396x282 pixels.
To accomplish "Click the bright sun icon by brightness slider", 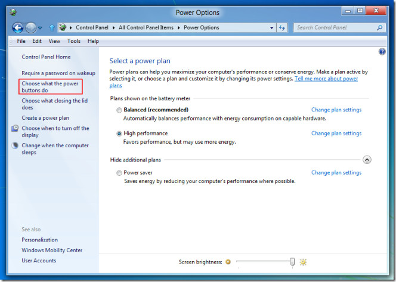I will [303, 262].
